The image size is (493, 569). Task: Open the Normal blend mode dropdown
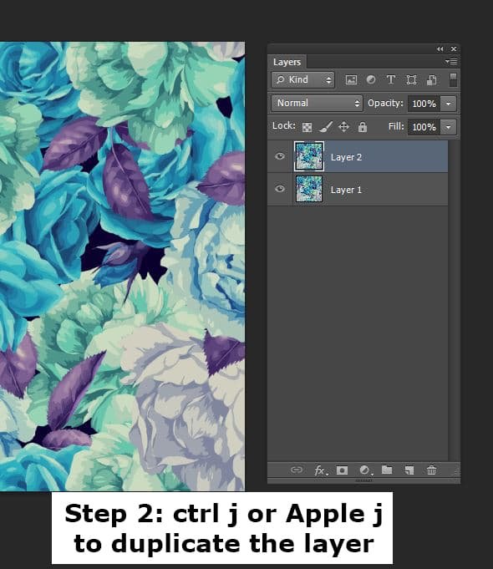(x=317, y=104)
